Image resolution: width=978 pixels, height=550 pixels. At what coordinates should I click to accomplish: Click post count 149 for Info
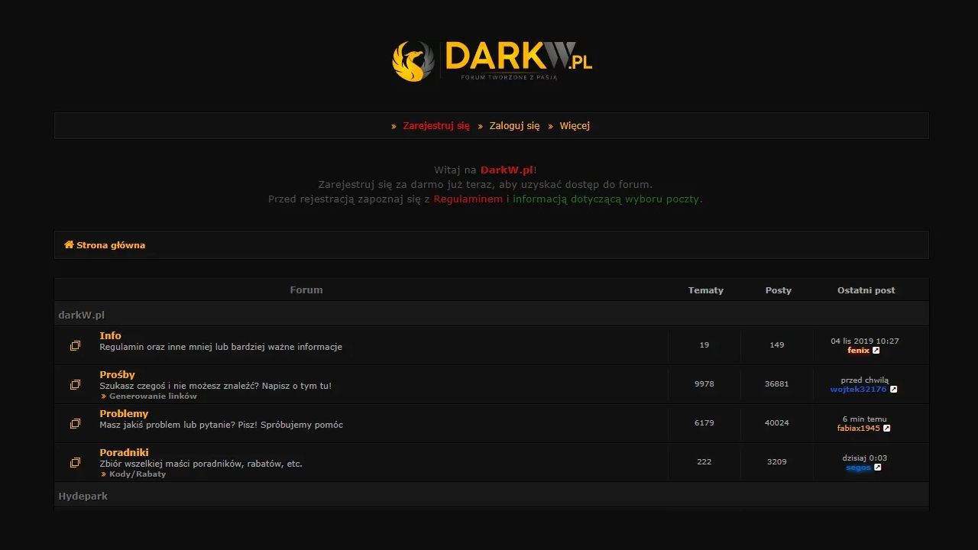(777, 345)
